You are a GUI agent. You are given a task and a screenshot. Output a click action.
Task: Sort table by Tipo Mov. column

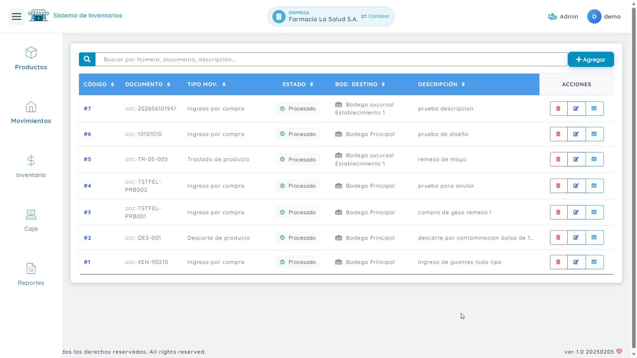coord(207,84)
